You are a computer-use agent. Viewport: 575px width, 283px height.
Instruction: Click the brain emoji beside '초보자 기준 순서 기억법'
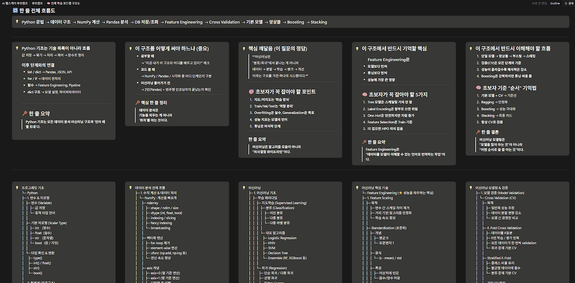pos(478,88)
